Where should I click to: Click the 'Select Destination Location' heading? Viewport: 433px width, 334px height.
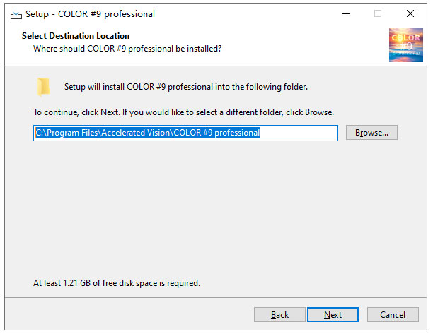tap(76, 36)
